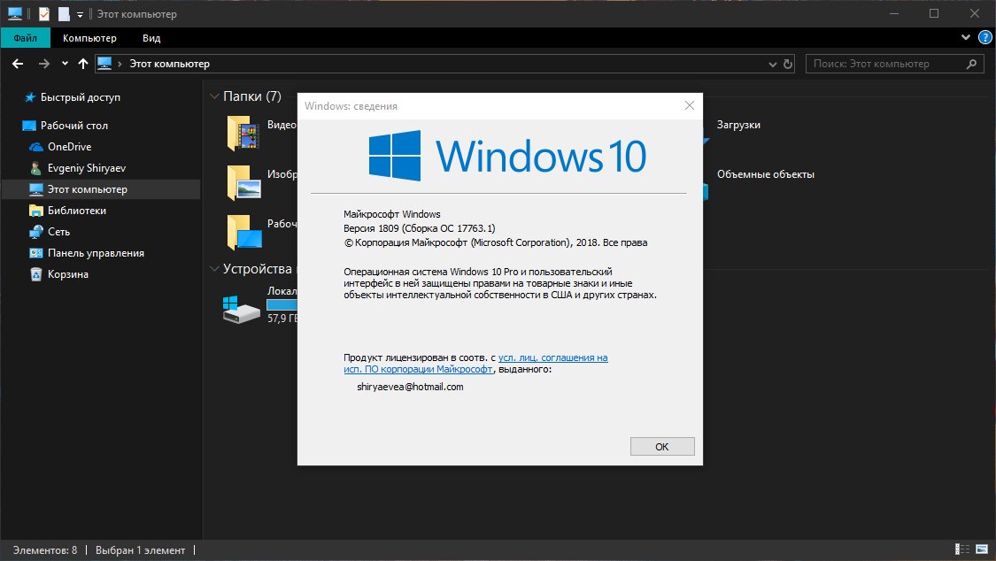Screen dimensions: 996x561
Task: Open the Компьютер ribbon tab
Action: click(89, 38)
